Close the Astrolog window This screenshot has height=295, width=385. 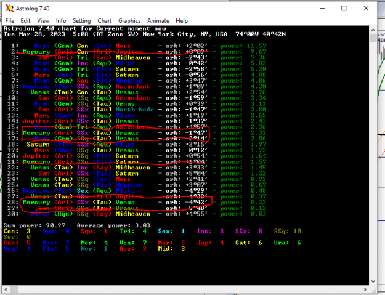coord(366,9)
